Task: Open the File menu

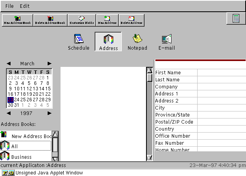Action: click(x=9, y=6)
